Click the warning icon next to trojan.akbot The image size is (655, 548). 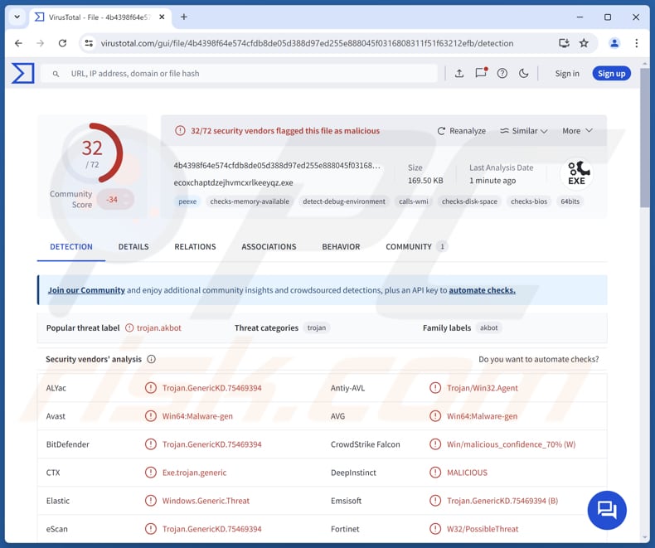129,327
